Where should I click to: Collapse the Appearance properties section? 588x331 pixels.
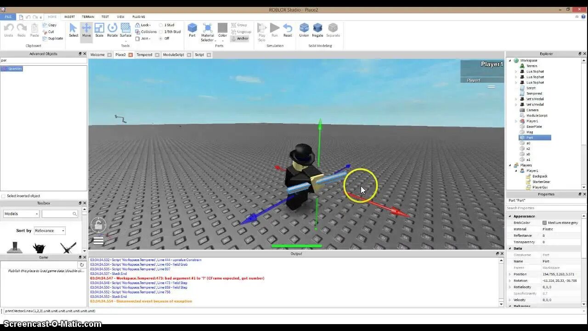click(509, 216)
